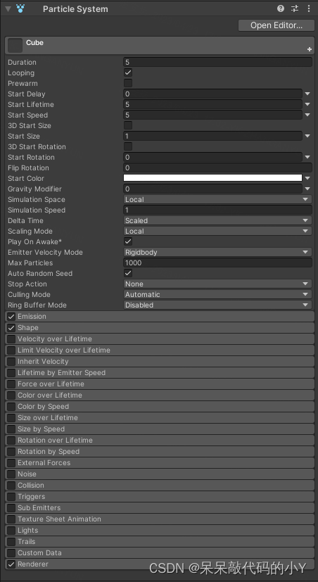Toggle the Looping checkbox

[128, 72]
